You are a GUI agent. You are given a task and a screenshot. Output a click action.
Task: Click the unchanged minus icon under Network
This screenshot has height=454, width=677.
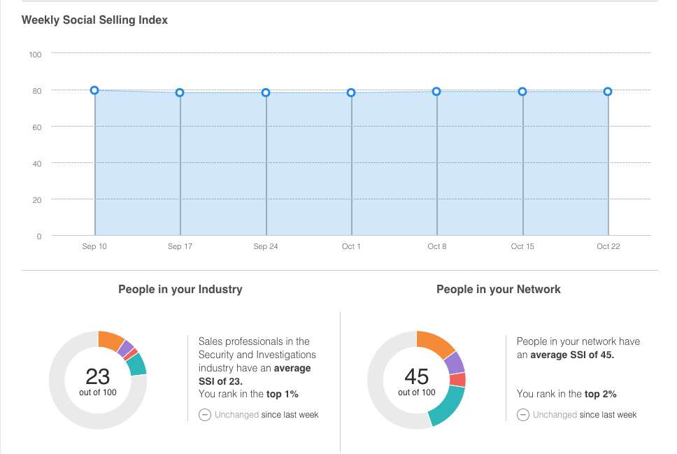523,415
